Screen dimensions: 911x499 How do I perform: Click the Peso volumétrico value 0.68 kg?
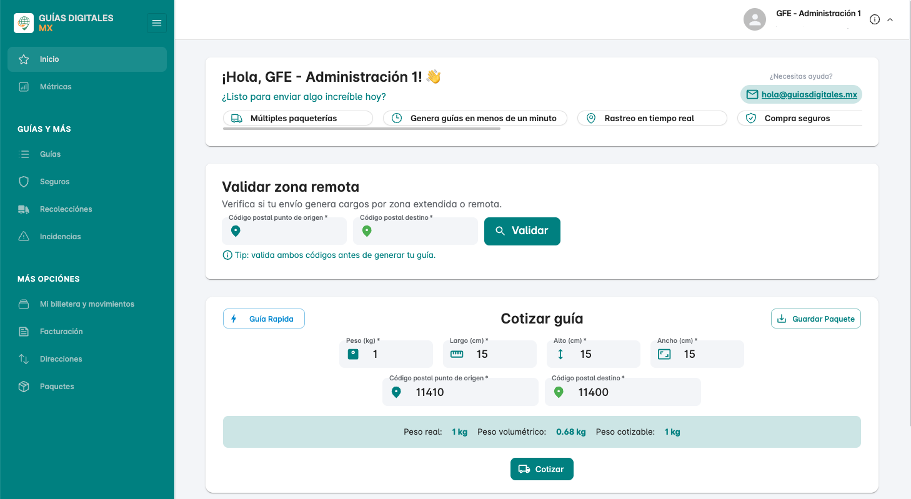[x=571, y=432]
